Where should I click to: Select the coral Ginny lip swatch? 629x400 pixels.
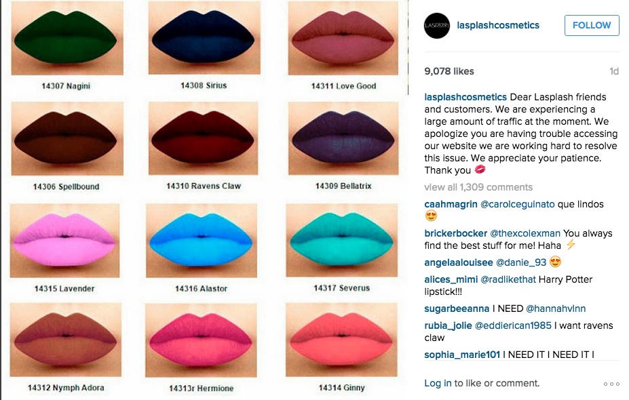point(341,340)
